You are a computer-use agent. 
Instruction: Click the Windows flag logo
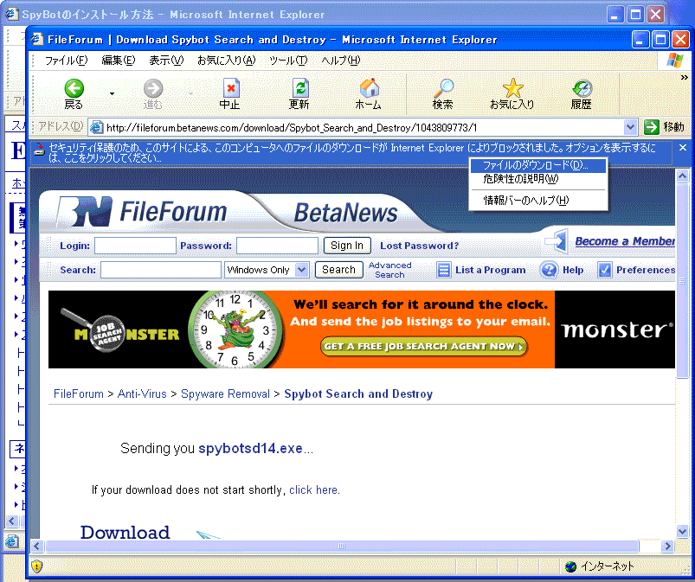(x=675, y=61)
